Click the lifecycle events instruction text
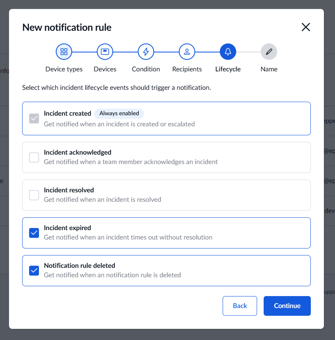This screenshot has height=340, width=335. pyautogui.click(x=116, y=88)
